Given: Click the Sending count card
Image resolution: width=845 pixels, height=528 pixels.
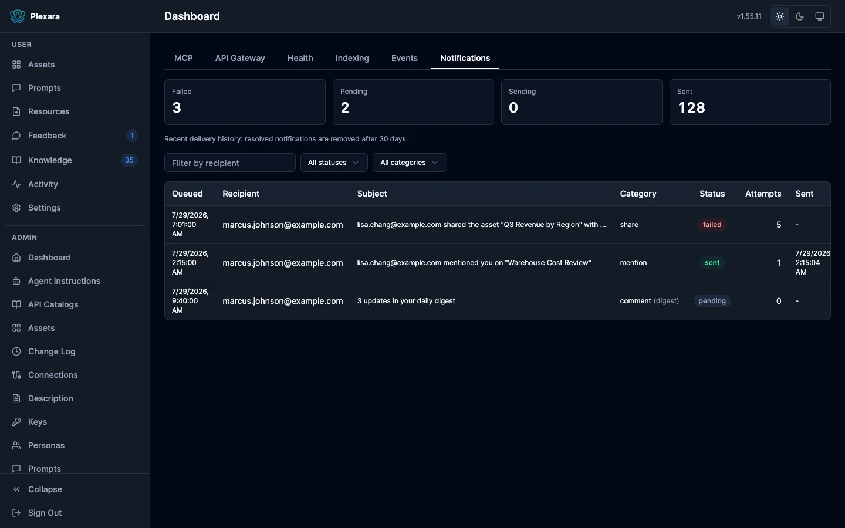Looking at the screenshot, I should (582, 102).
